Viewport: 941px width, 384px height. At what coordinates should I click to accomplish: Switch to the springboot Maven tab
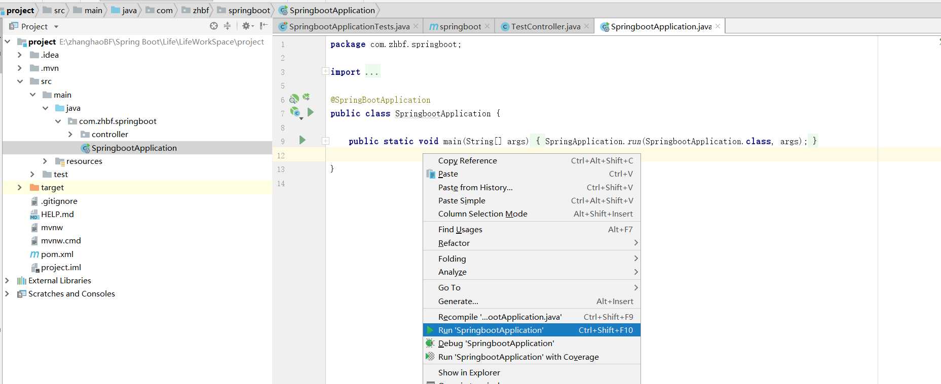tap(460, 26)
